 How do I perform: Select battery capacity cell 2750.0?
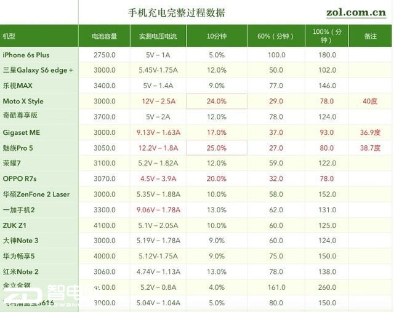(x=105, y=55)
